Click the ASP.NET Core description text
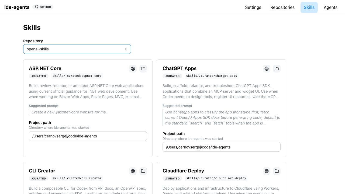345x194 pixels. pyautogui.click(x=87, y=91)
